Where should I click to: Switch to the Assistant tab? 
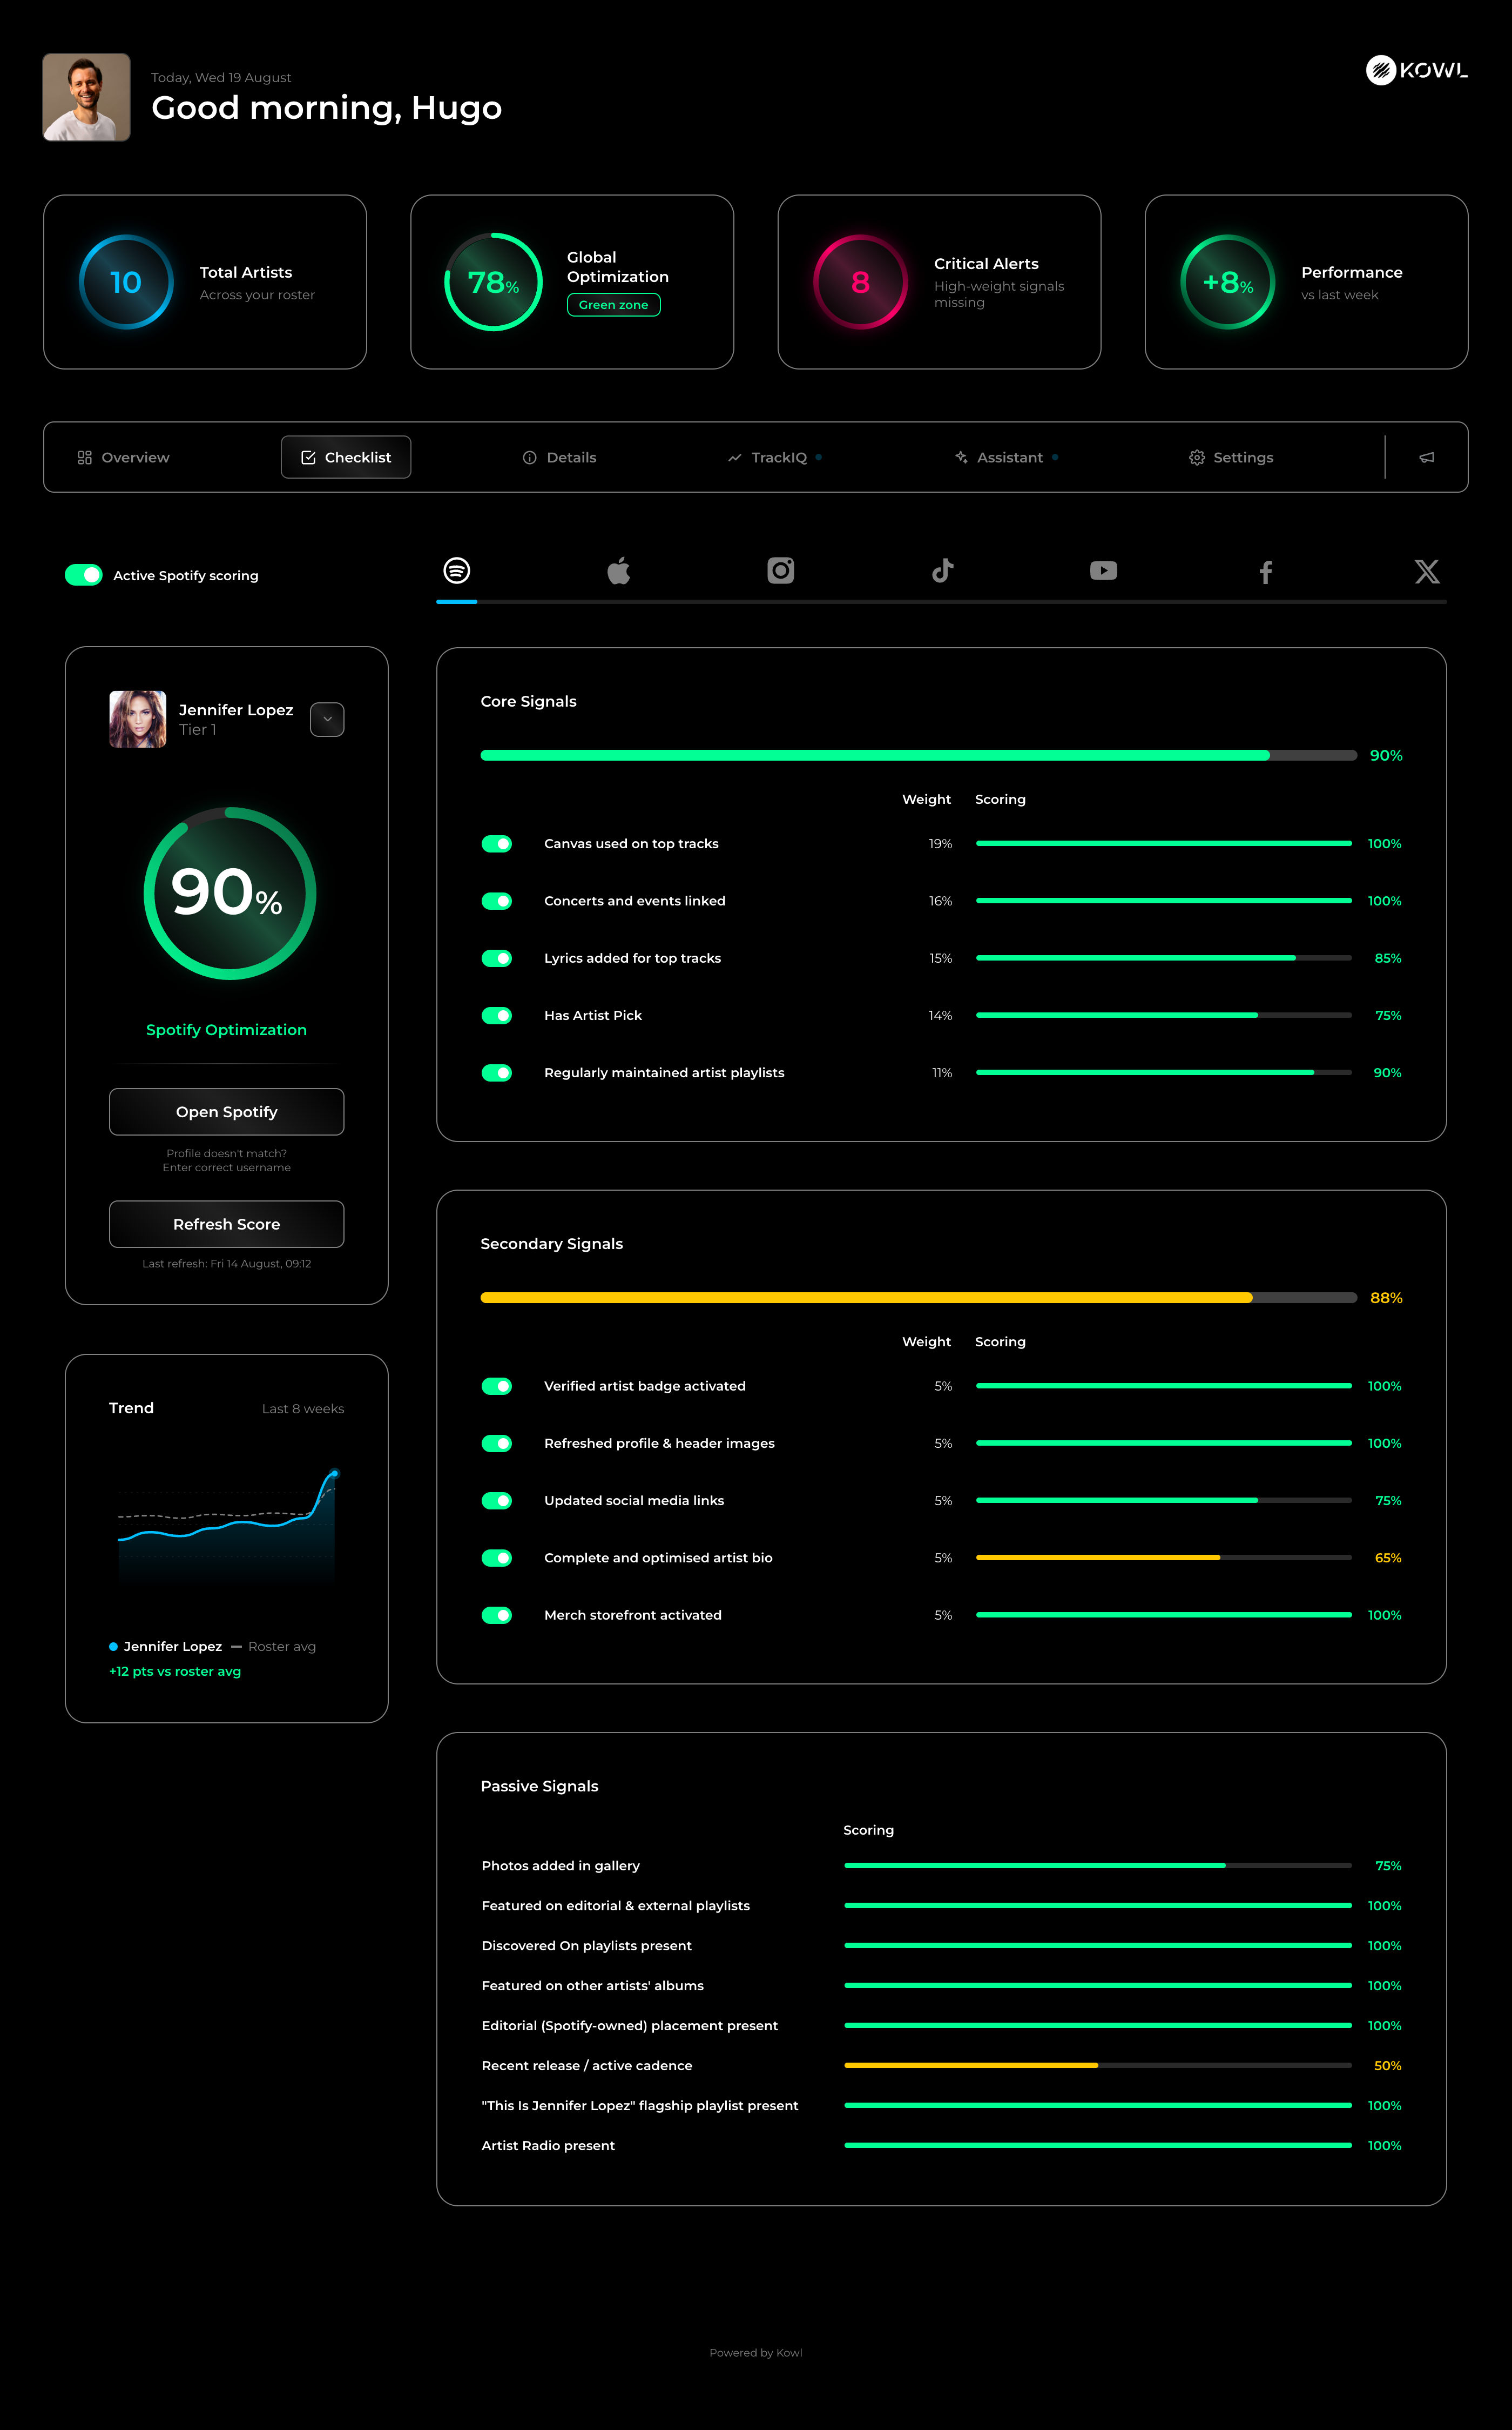click(1006, 457)
